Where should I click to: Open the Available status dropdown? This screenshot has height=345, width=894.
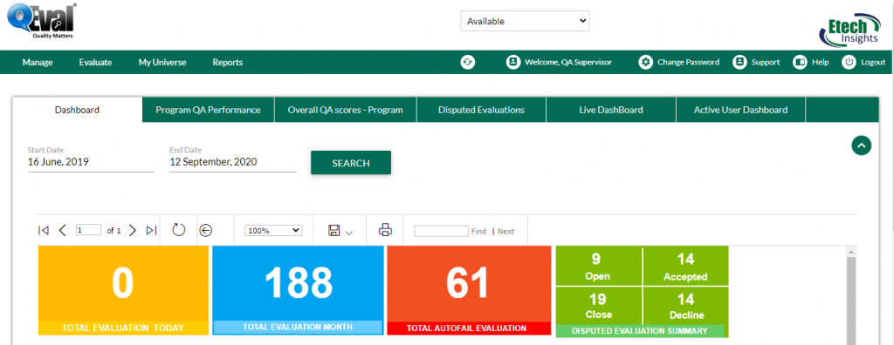pos(525,21)
